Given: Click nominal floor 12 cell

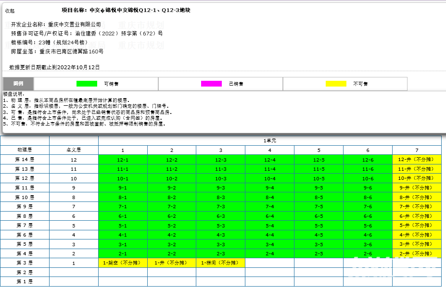Looking at the screenshot, I should (x=74, y=160).
